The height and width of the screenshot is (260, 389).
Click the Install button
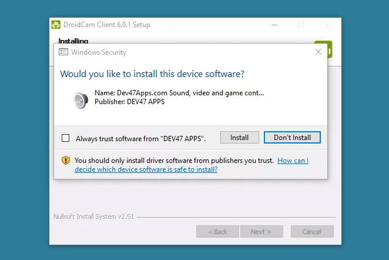coord(239,137)
